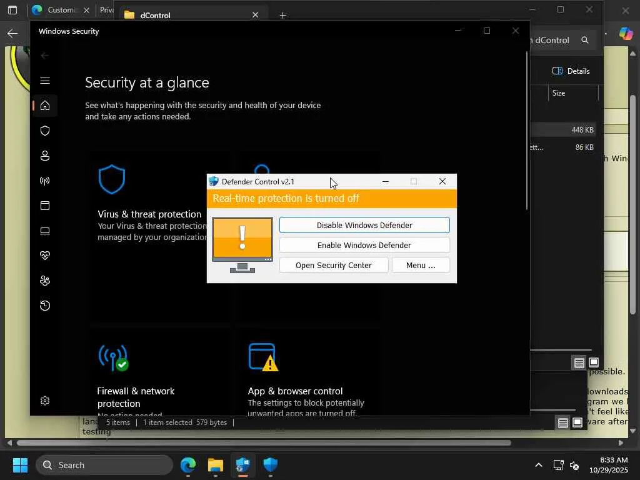Viewport: 640px width, 480px height.
Task: Click Disable Windows Defender button
Action: (x=364, y=225)
